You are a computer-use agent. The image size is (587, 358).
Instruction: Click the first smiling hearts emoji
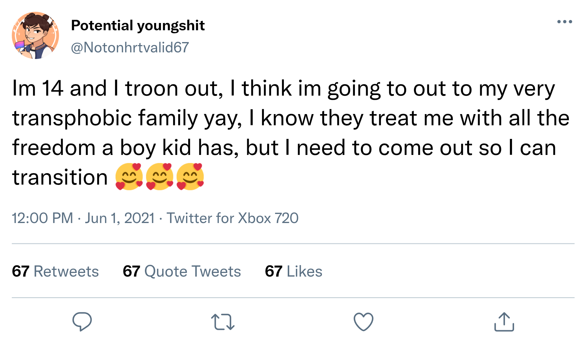(x=129, y=177)
